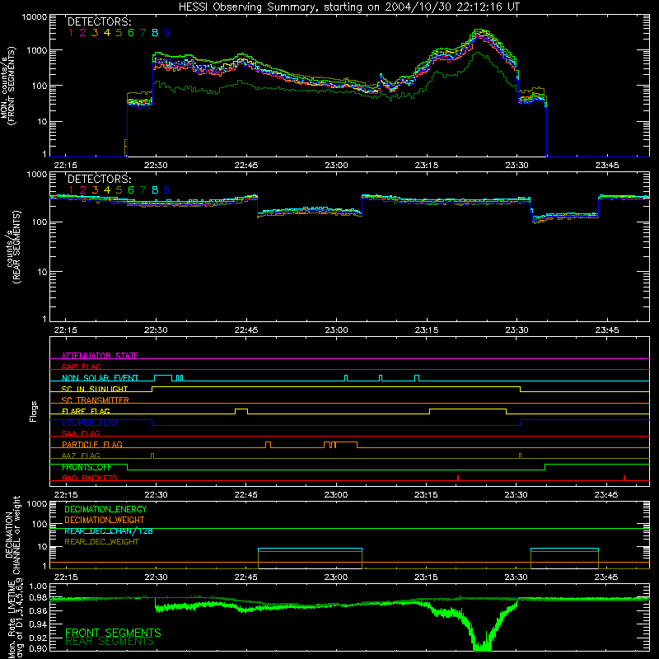The width and height of the screenshot is (659, 659).
Task: Click the REAR SEGMENTS livetime legend label
Action: (x=110, y=642)
